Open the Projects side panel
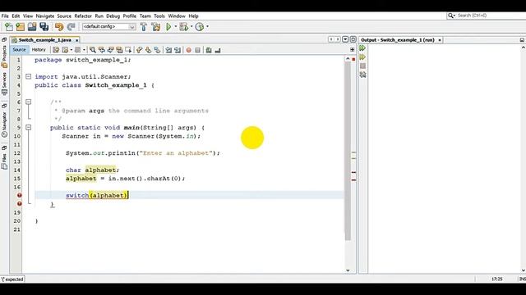The width and height of the screenshot is (526, 295). (4, 57)
